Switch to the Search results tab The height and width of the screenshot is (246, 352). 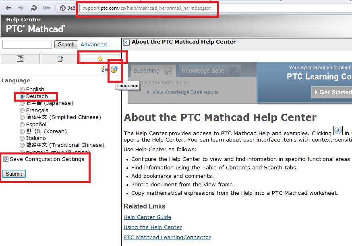pyautogui.click(x=60, y=59)
